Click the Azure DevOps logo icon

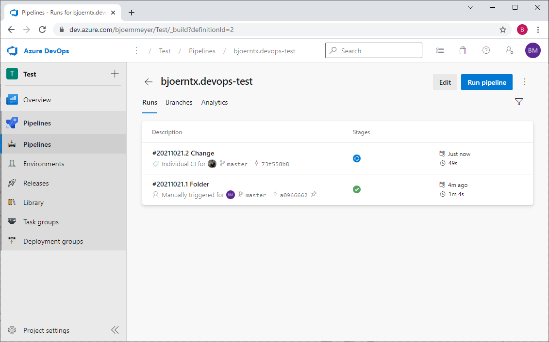pos(12,51)
